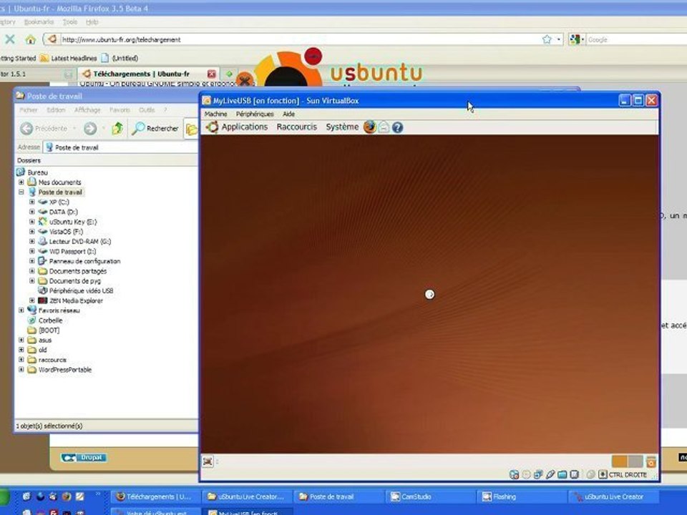687x515 pixels.
Task: Open Ubuntu Applications menu
Action: click(245, 127)
